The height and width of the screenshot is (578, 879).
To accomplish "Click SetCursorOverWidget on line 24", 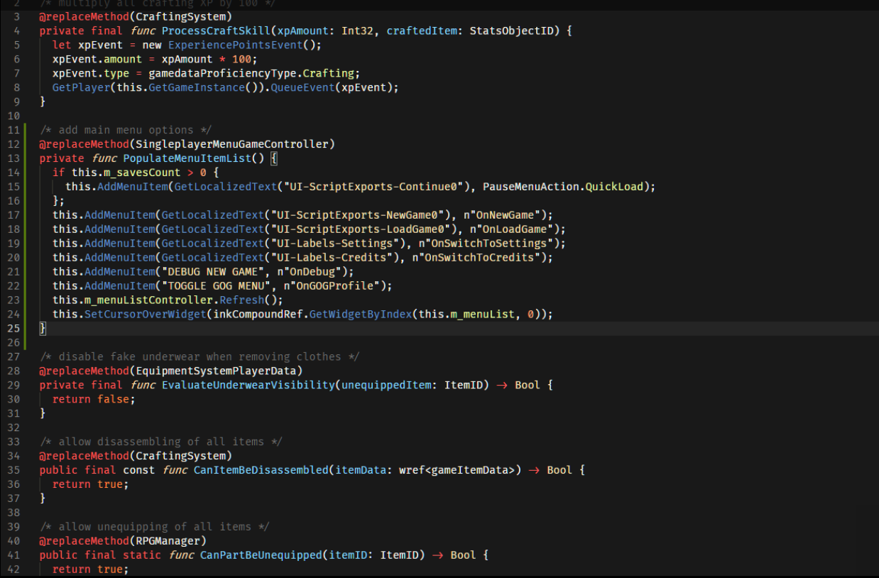I will pyautogui.click(x=145, y=315).
